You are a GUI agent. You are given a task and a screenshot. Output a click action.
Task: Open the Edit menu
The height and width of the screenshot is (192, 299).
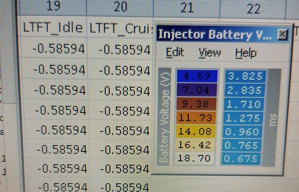[175, 53]
